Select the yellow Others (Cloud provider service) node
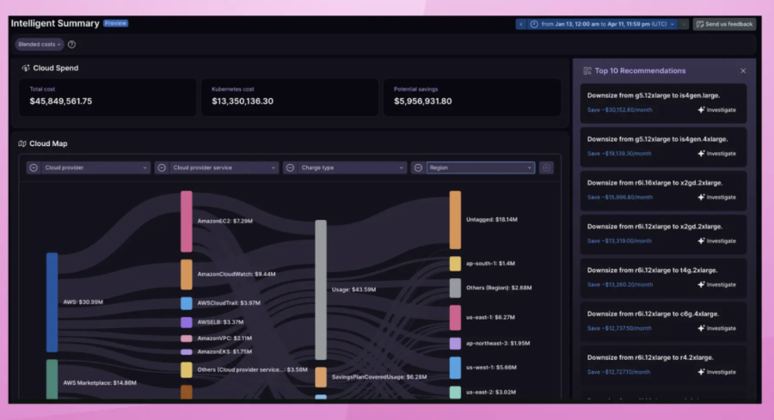The width and height of the screenshot is (774, 420). tap(186, 369)
